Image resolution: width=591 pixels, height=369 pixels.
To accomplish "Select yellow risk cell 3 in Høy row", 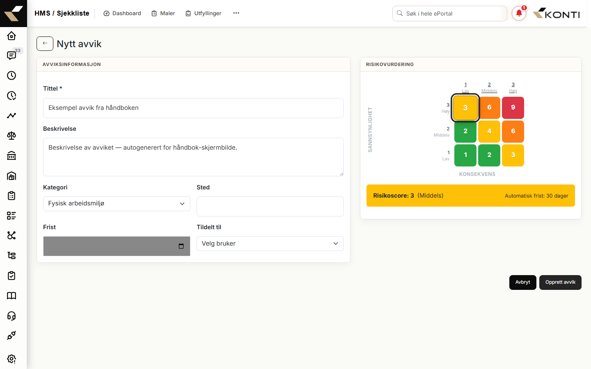I will click(x=465, y=108).
